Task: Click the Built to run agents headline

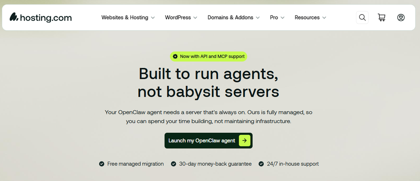Action: point(208,83)
